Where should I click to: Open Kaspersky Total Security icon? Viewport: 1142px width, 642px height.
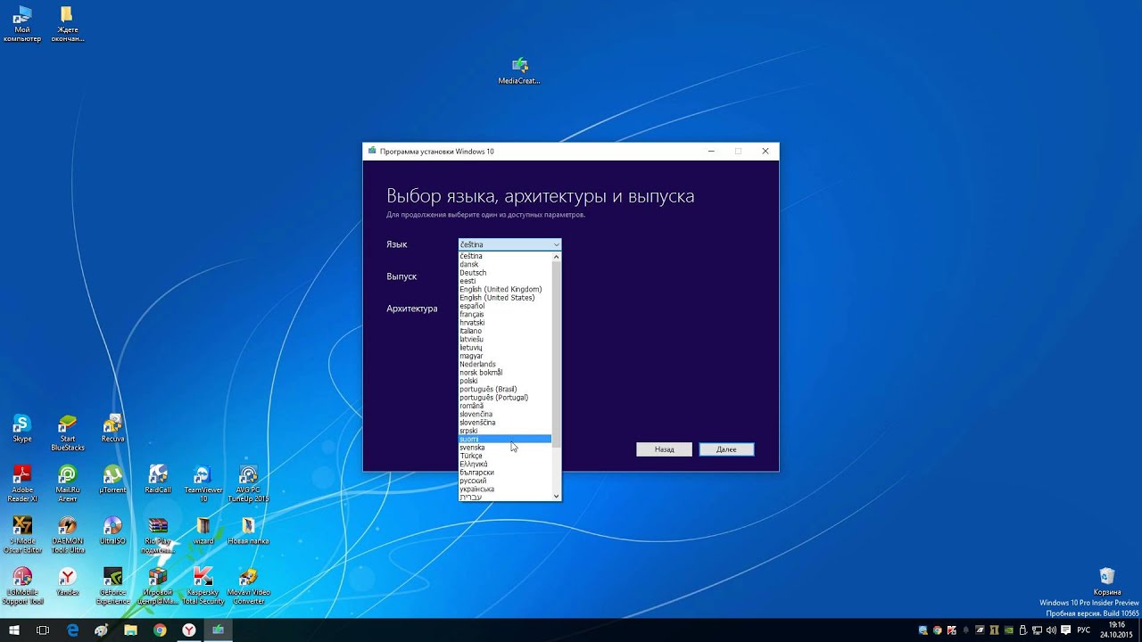point(203,585)
